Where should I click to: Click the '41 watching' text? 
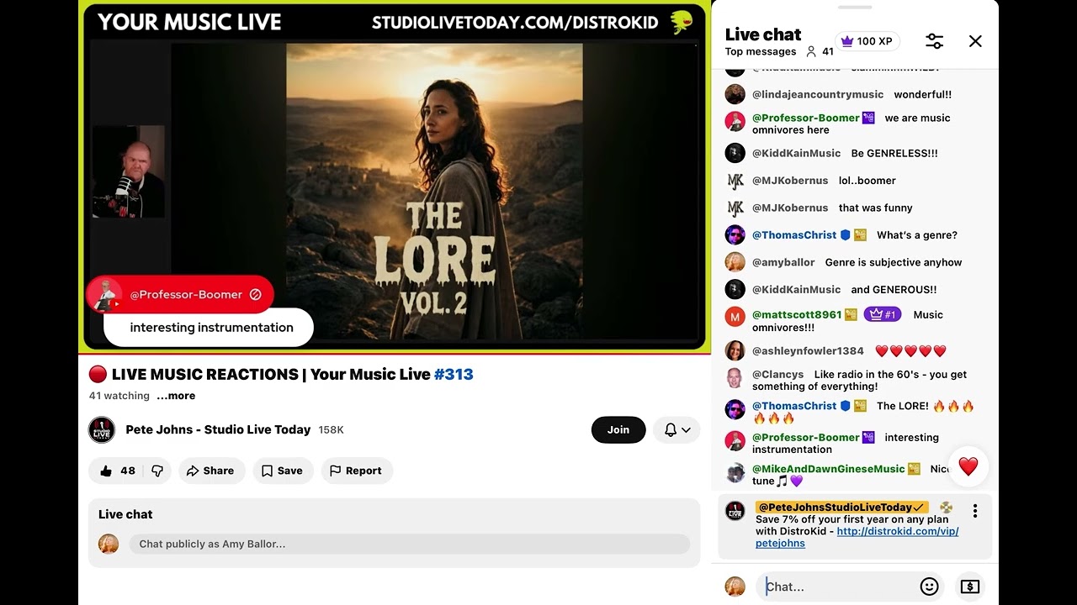tap(119, 396)
